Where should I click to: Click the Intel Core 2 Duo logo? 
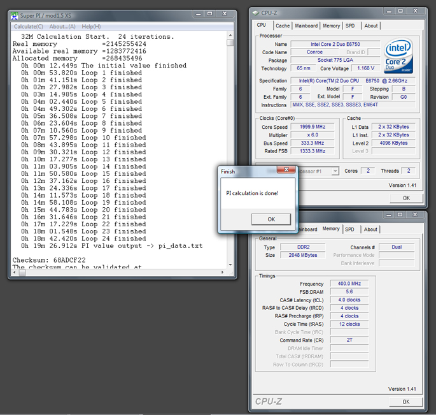[398, 56]
